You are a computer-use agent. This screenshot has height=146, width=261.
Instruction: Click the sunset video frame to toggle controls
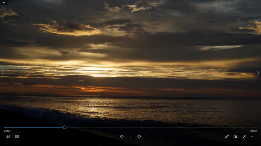(130, 63)
